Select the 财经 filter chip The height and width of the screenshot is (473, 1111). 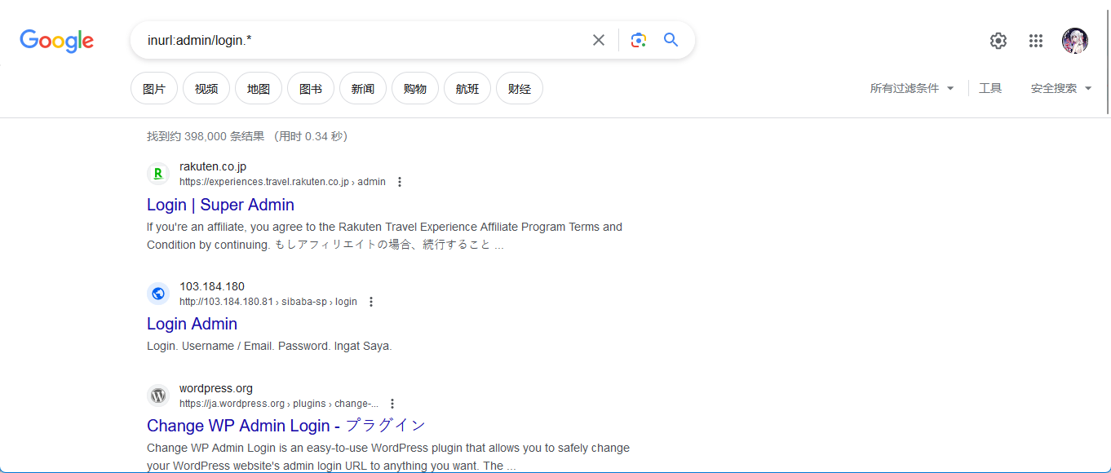click(x=520, y=88)
